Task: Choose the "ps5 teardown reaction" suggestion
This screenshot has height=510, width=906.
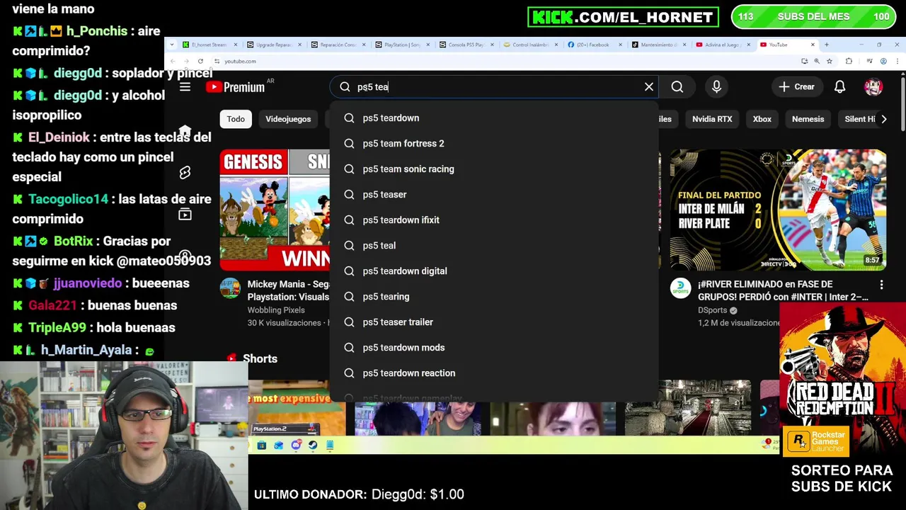Action: click(x=494, y=373)
